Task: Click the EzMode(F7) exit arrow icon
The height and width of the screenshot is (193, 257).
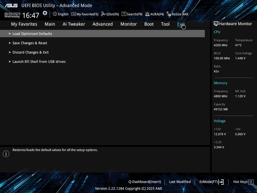Action: click(x=221, y=182)
